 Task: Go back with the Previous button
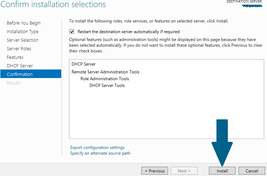(155, 171)
